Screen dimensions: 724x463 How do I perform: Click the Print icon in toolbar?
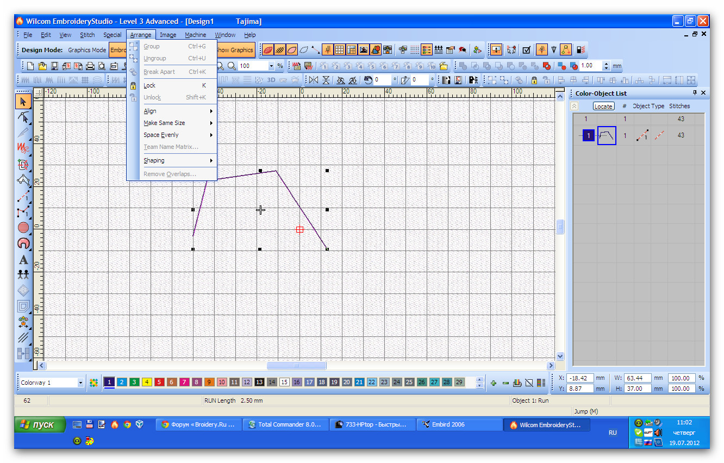click(x=90, y=66)
